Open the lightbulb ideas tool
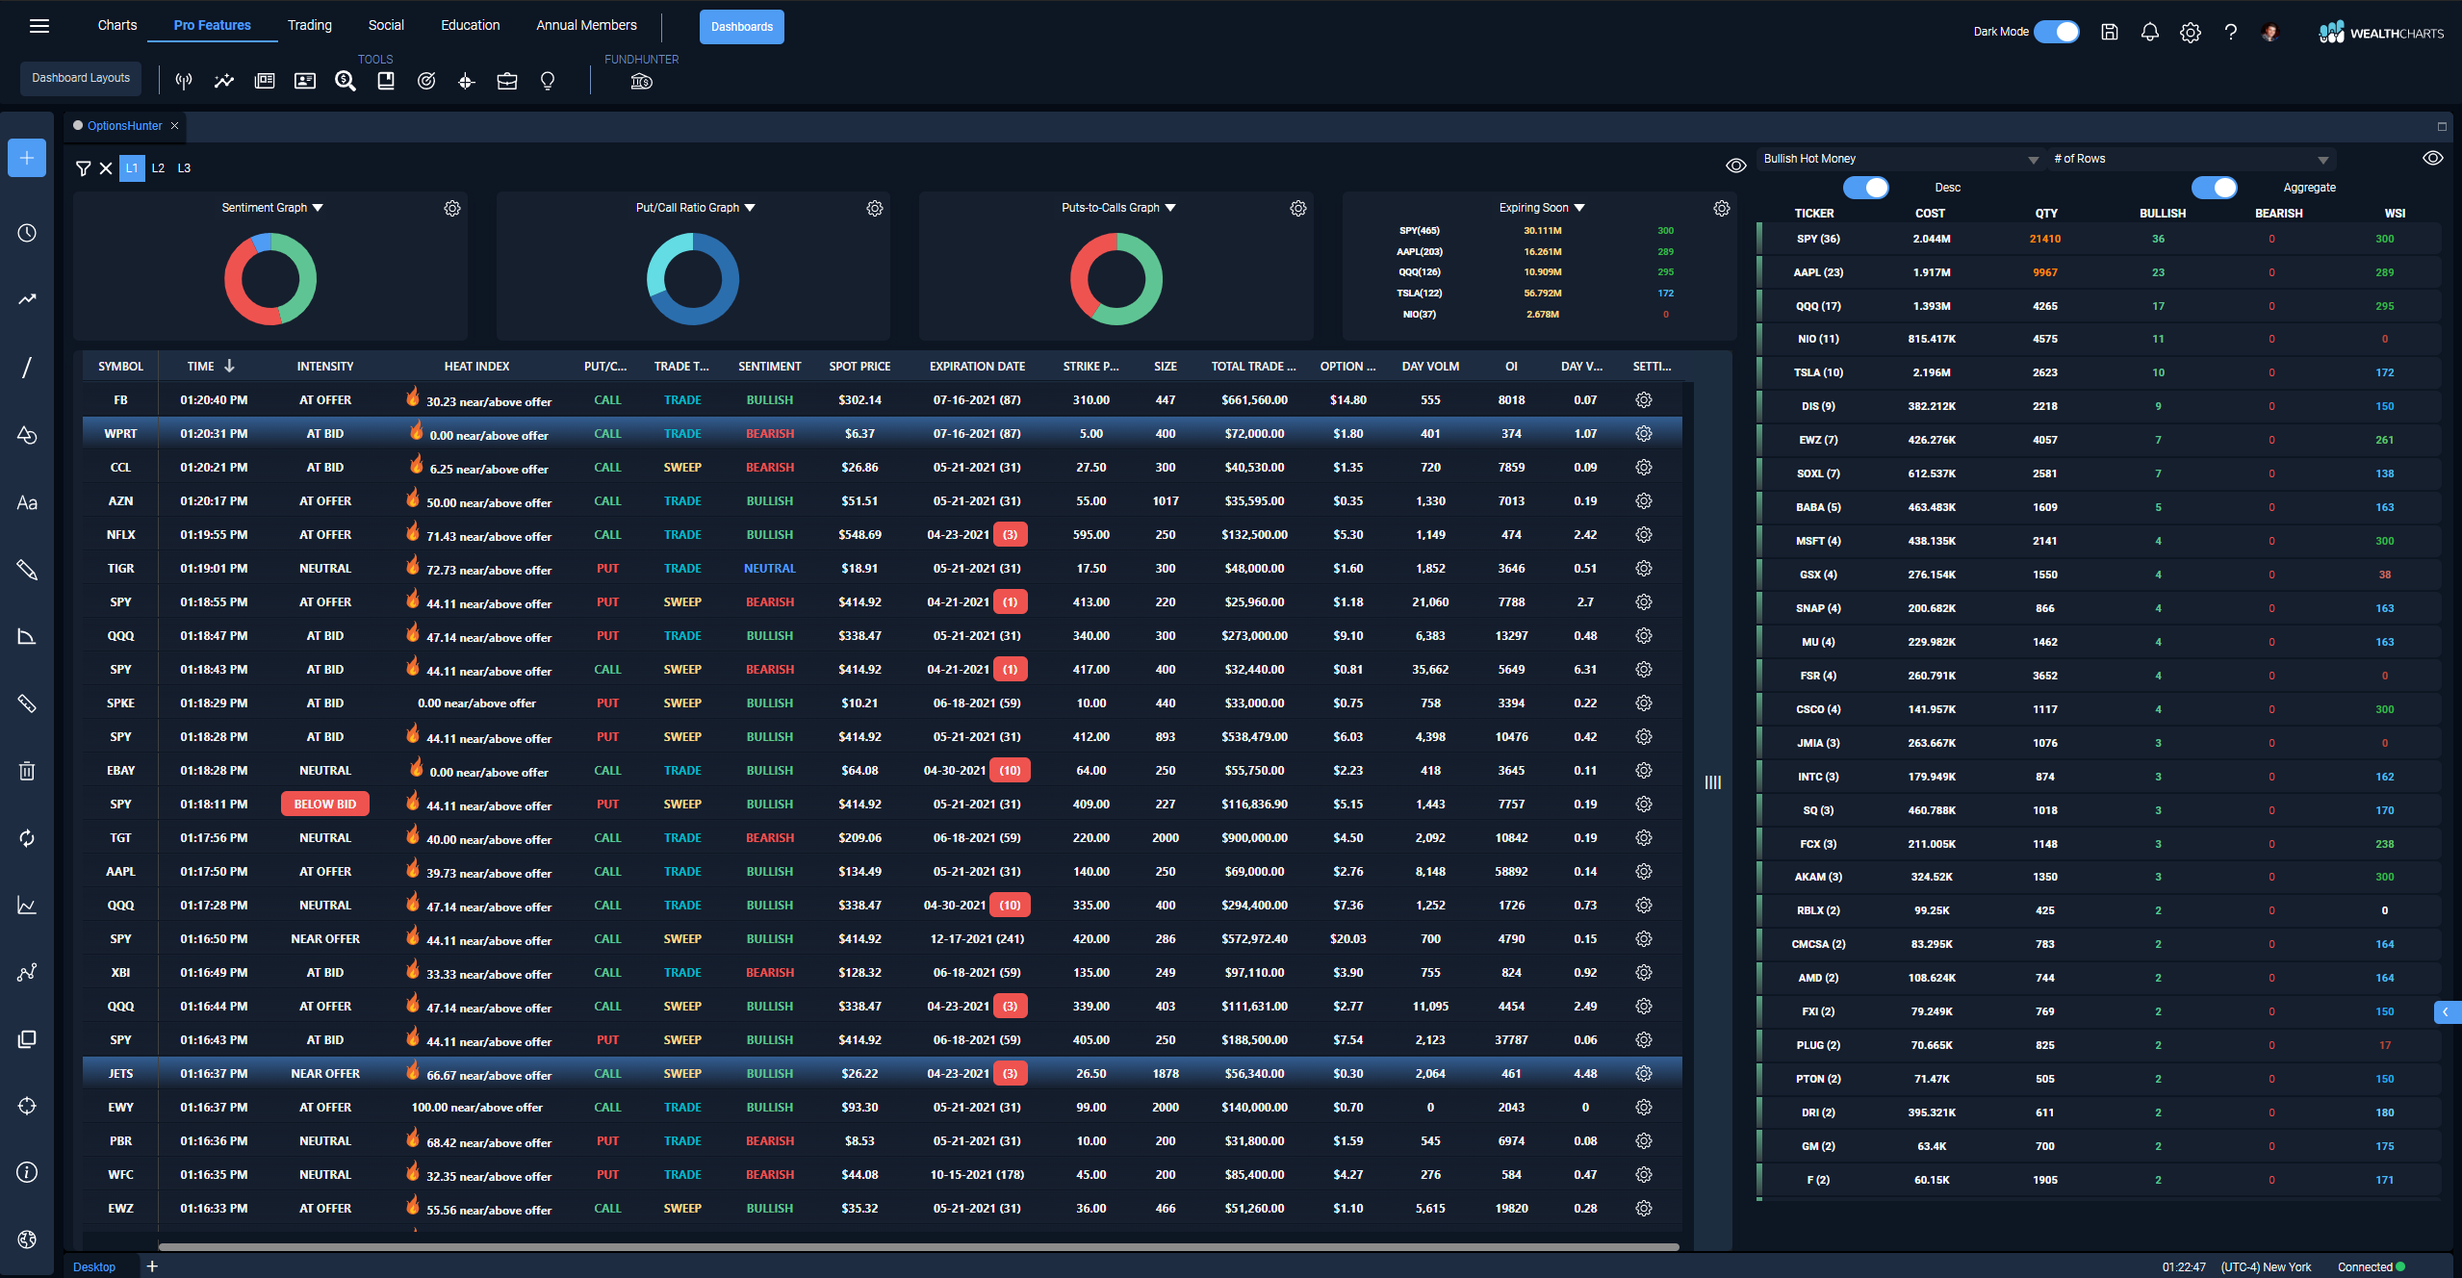Image resolution: width=2462 pixels, height=1278 pixels. pos(548,82)
